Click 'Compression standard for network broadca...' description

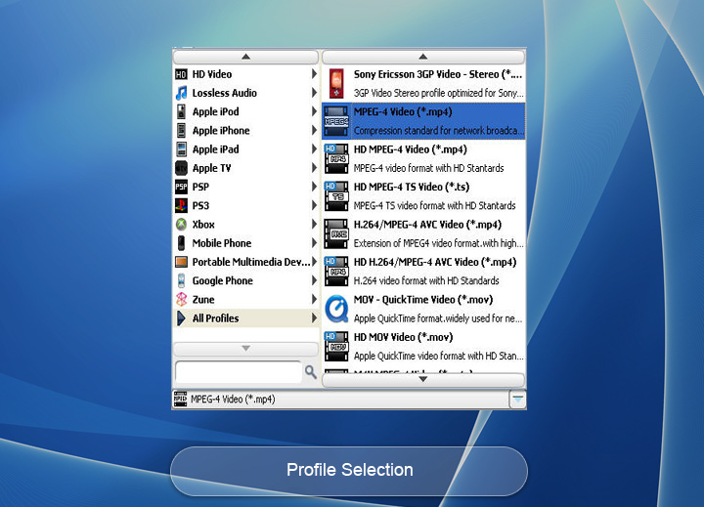point(439,131)
